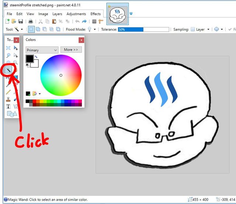Select the Move Selected Pixels tool
236x204 pixels.
coord(15,48)
